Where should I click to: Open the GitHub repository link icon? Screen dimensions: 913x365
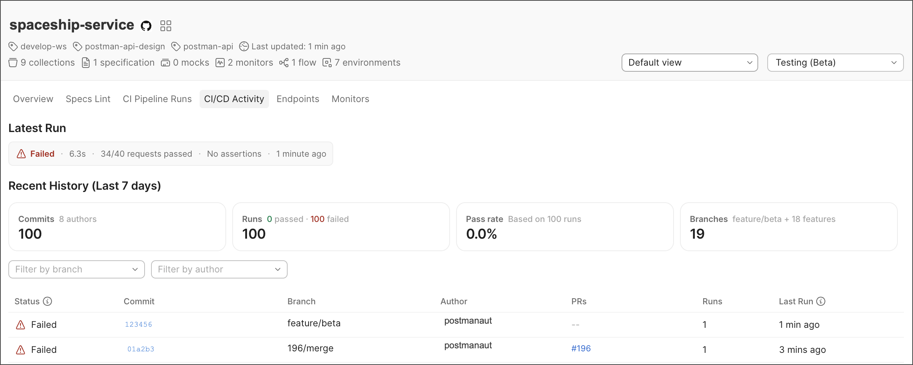point(146,25)
